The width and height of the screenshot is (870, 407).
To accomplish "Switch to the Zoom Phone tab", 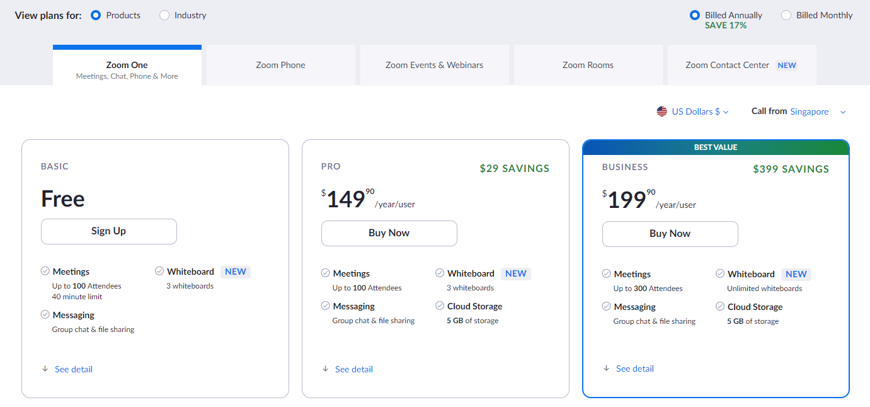I will tap(281, 65).
